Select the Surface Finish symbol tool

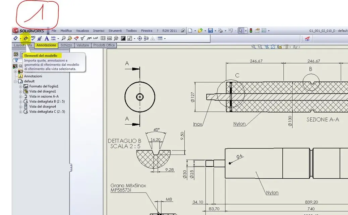click(x=82, y=38)
